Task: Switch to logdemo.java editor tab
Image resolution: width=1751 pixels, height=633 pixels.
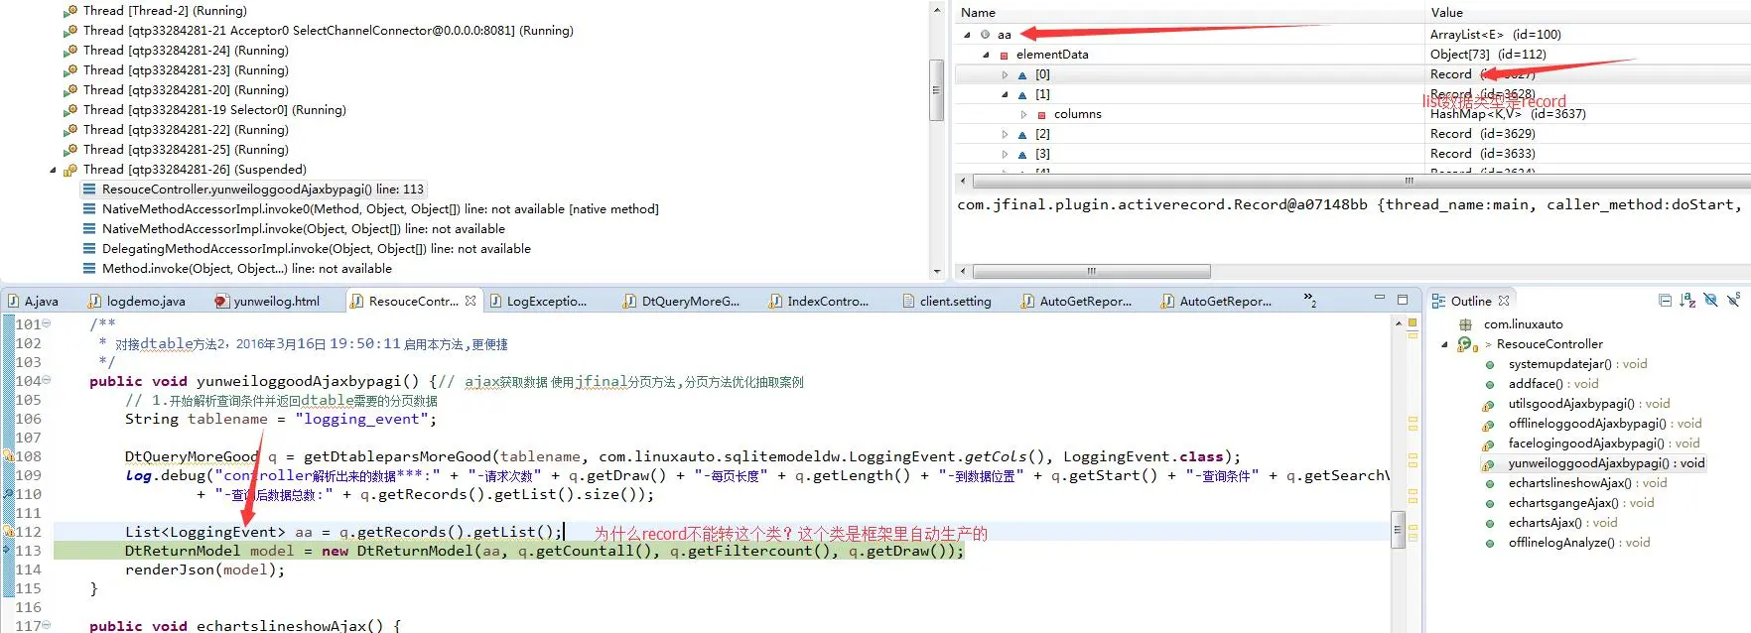Action: [137, 301]
